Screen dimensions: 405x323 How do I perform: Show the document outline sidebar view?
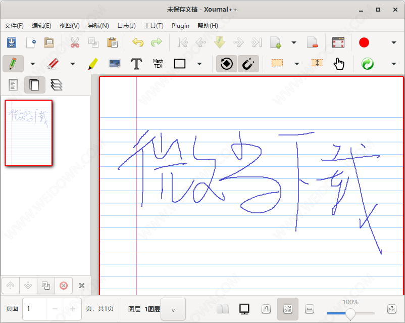pos(13,85)
